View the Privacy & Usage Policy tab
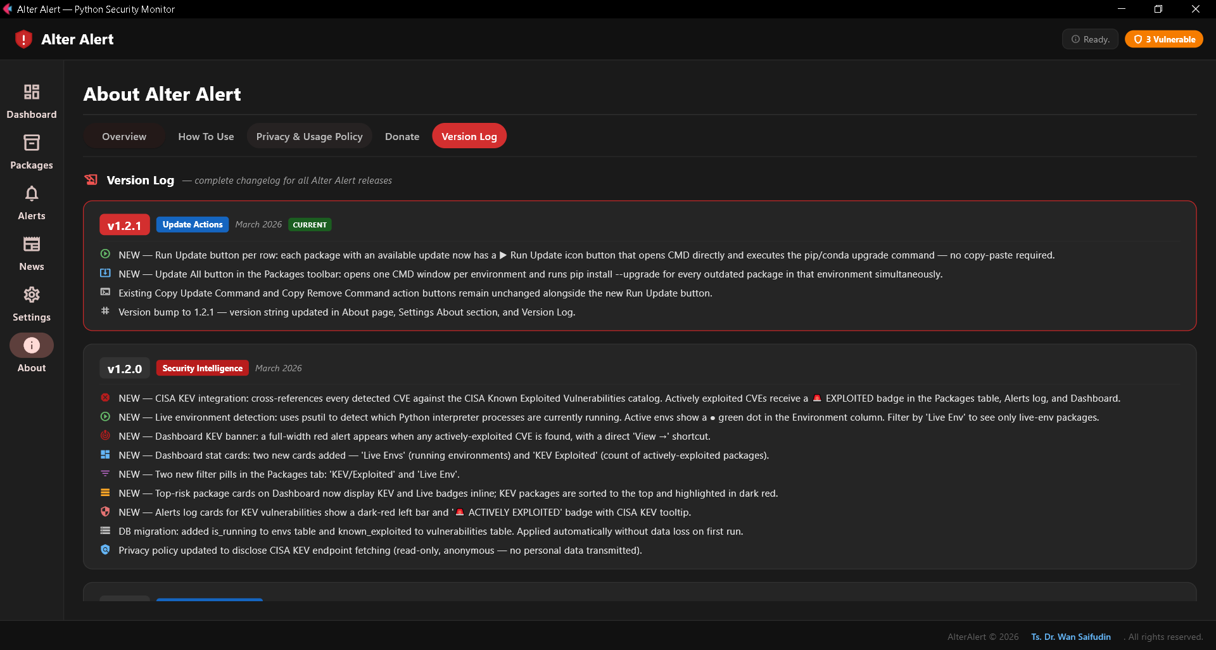Image resolution: width=1216 pixels, height=650 pixels. point(309,136)
